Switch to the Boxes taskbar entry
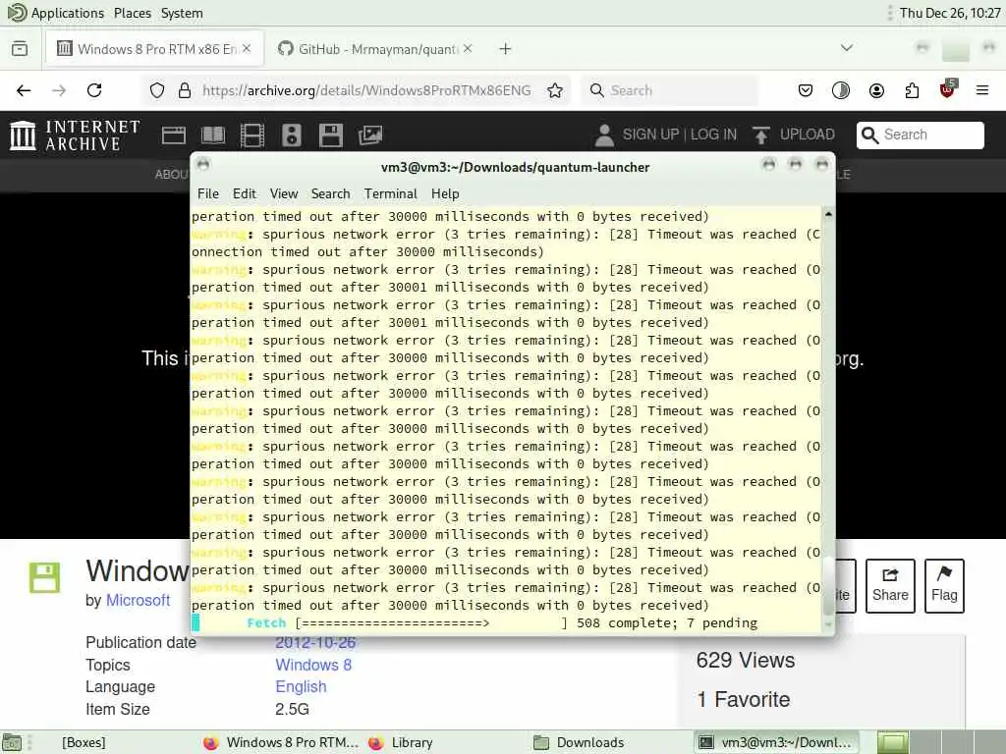This screenshot has width=1006, height=754. point(84,742)
